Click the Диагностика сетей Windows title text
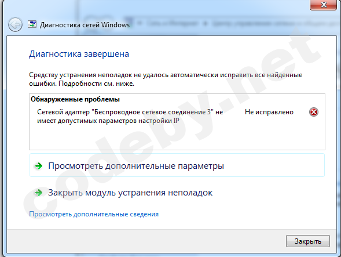 [85, 24]
